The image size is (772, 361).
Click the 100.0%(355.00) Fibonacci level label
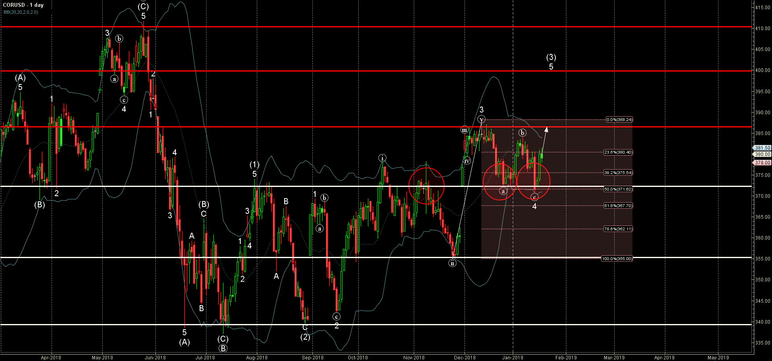click(617, 258)
